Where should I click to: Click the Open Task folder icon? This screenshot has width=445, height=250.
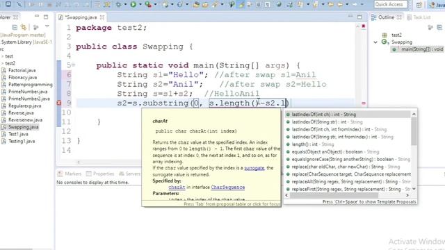pyautogui.click(x=205, y=4)
